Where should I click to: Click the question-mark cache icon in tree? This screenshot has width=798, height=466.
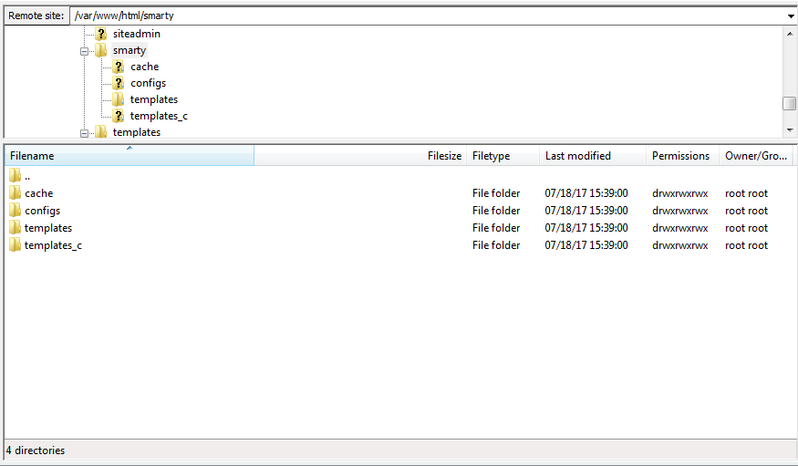tap(119, 67)
